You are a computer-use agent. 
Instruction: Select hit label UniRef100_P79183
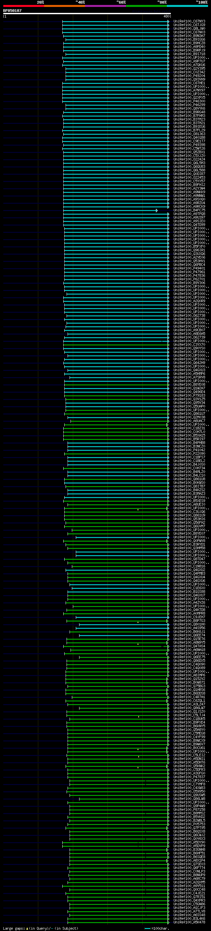pos(189,395)
